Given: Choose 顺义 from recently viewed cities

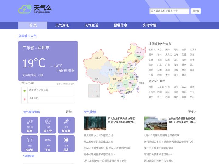Looking at the screenshot, I should (151, 87).
